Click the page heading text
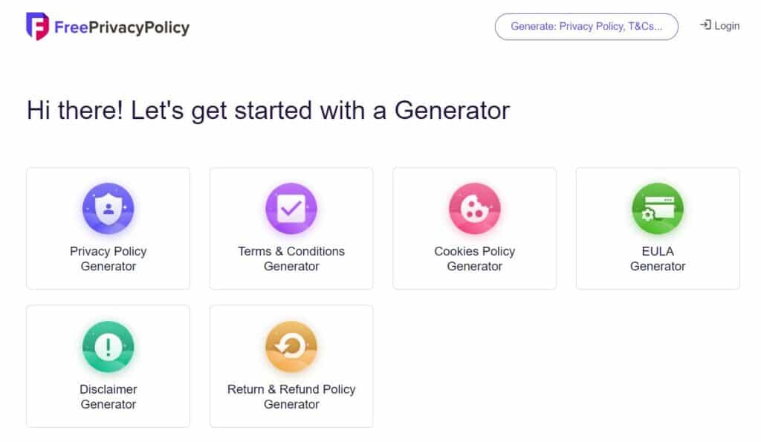This screenshot has width=761, height=442. 268,111
